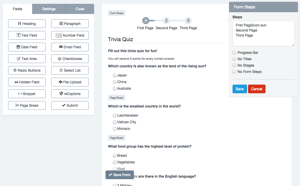Viewport: 300px width, 186px height.
Task: Insert a Page Break element
Action: point(27,105)
